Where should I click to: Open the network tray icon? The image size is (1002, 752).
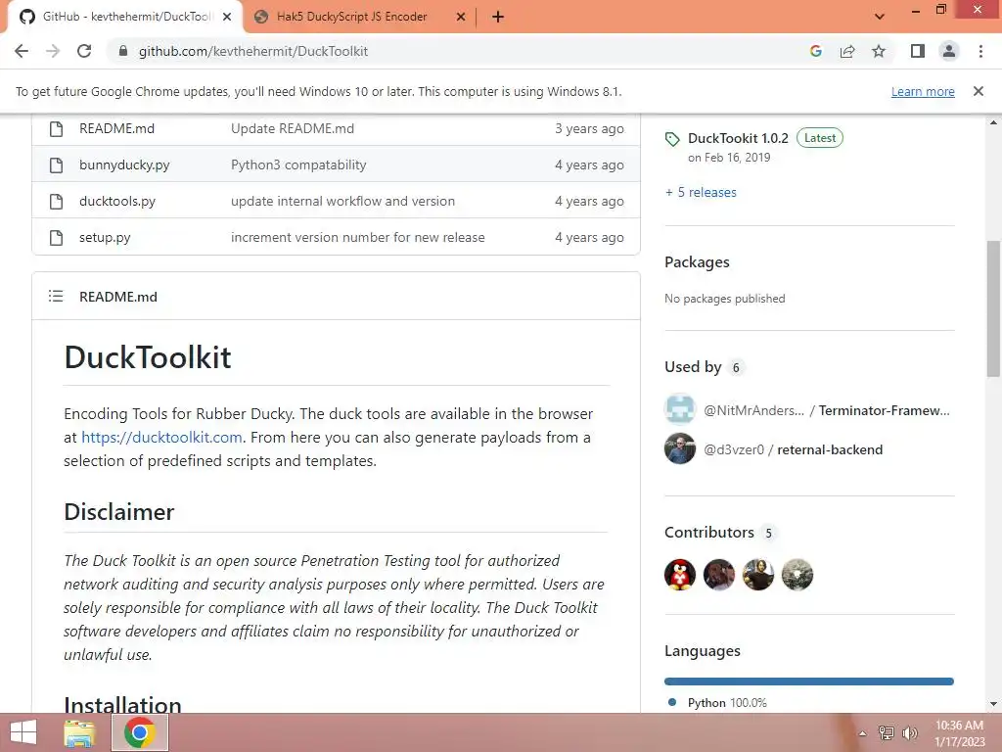point(887,732)
